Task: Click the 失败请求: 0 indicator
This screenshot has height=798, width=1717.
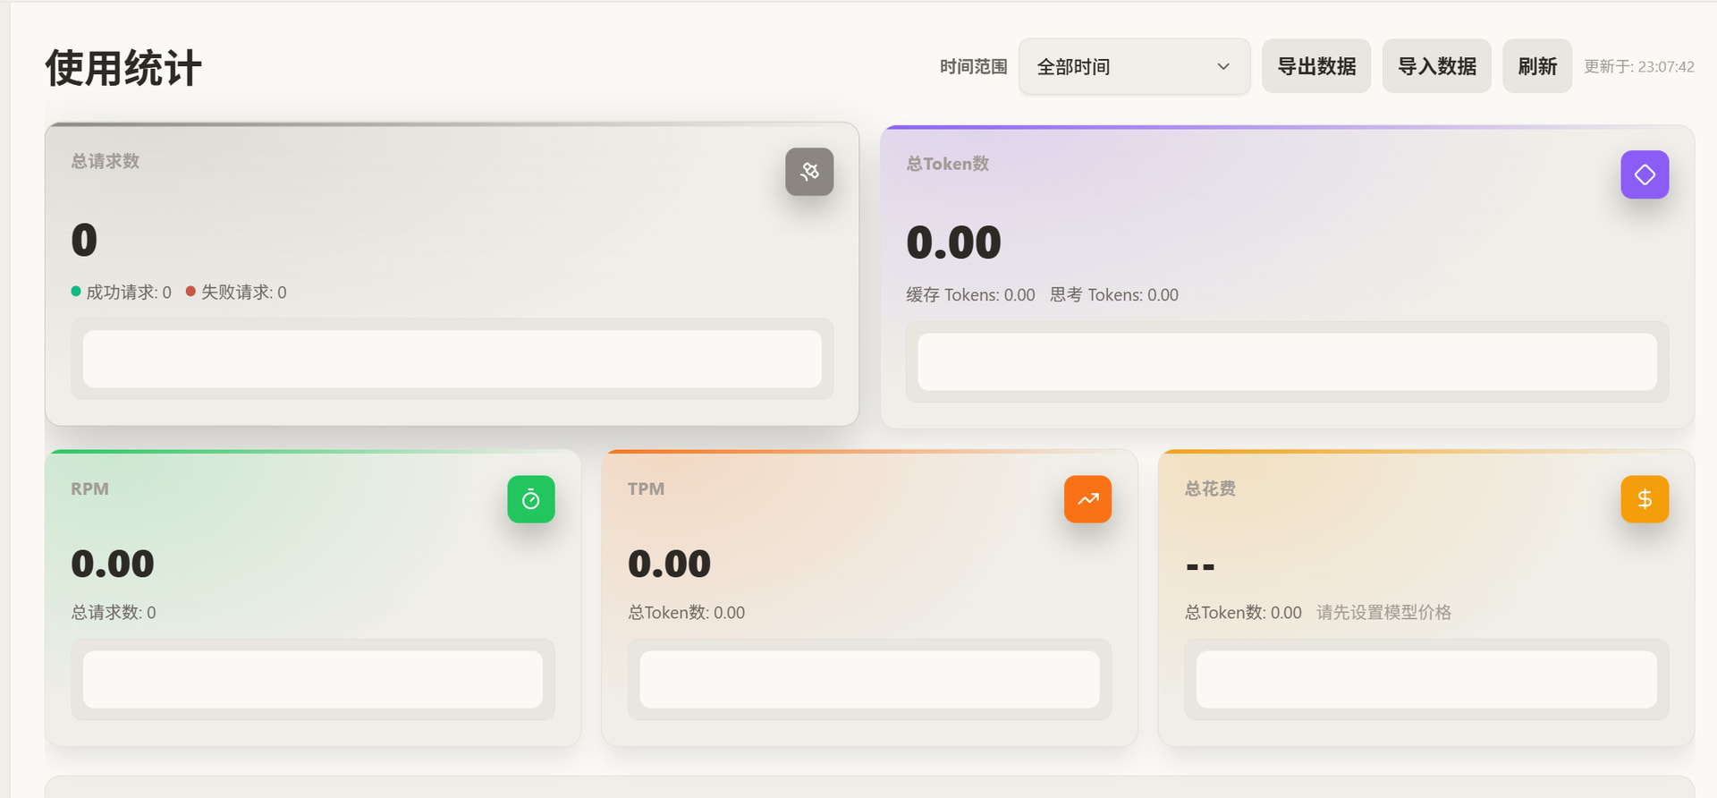Action: tap(236, 293)
